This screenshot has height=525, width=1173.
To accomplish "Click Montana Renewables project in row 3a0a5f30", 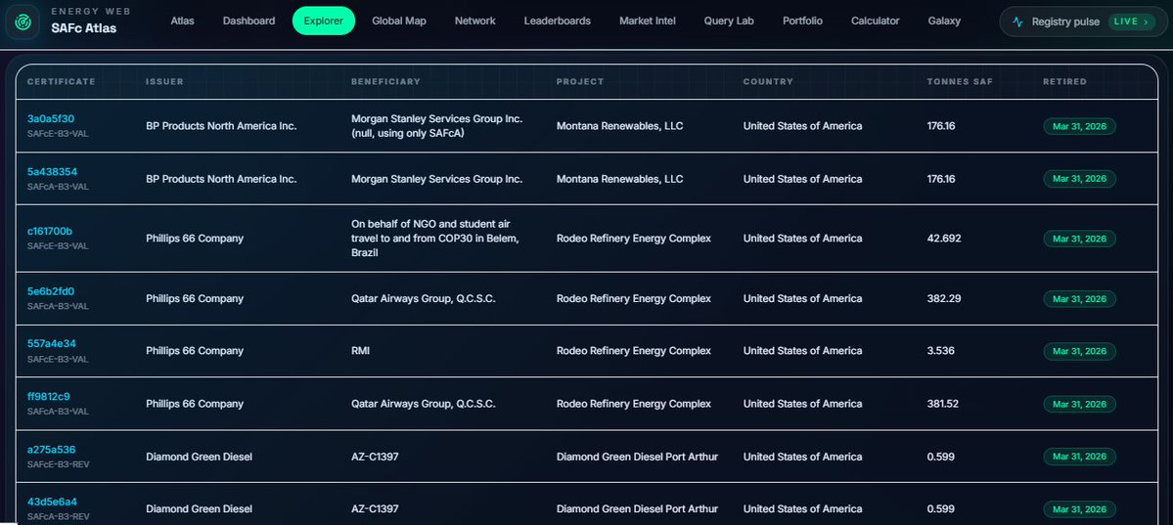I will point(619,126).
